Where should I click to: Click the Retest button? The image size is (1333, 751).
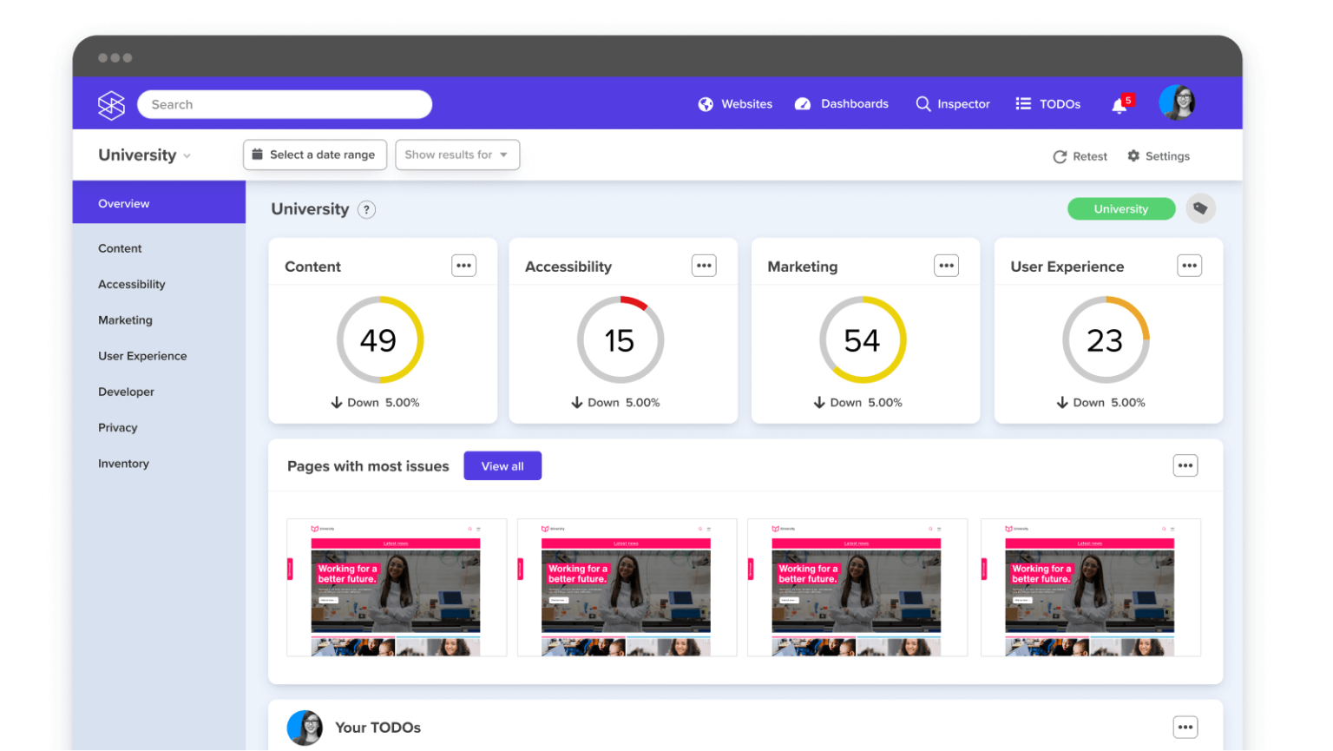(1080, 156)
